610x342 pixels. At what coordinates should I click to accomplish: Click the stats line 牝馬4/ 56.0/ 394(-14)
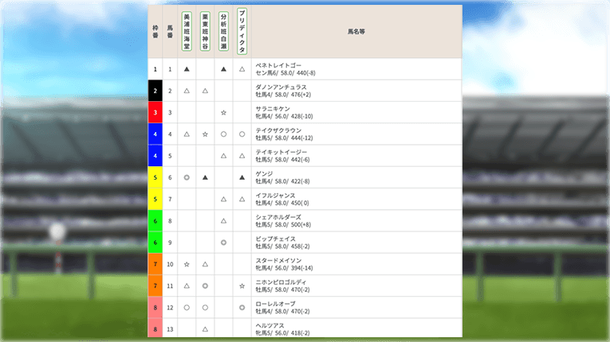pos(285,268)
